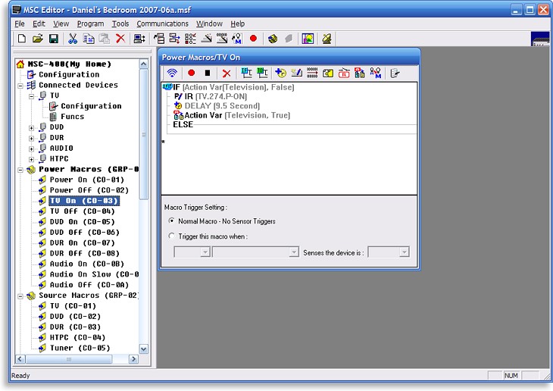
Task: Click the wireless signal icon in macro toolbar
Action: (x=172, y=73)
